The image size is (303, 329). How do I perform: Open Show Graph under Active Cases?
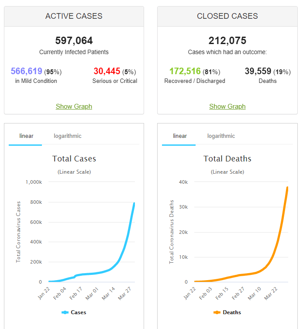point(74,106)
